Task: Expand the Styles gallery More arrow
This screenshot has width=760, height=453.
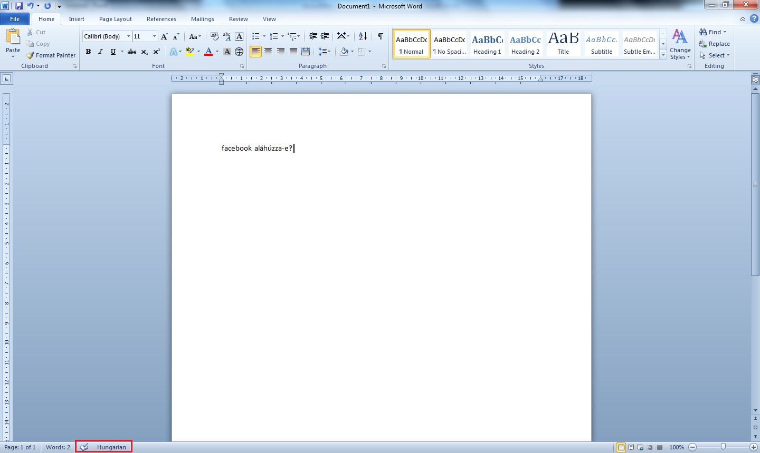Action: [663, 55]
